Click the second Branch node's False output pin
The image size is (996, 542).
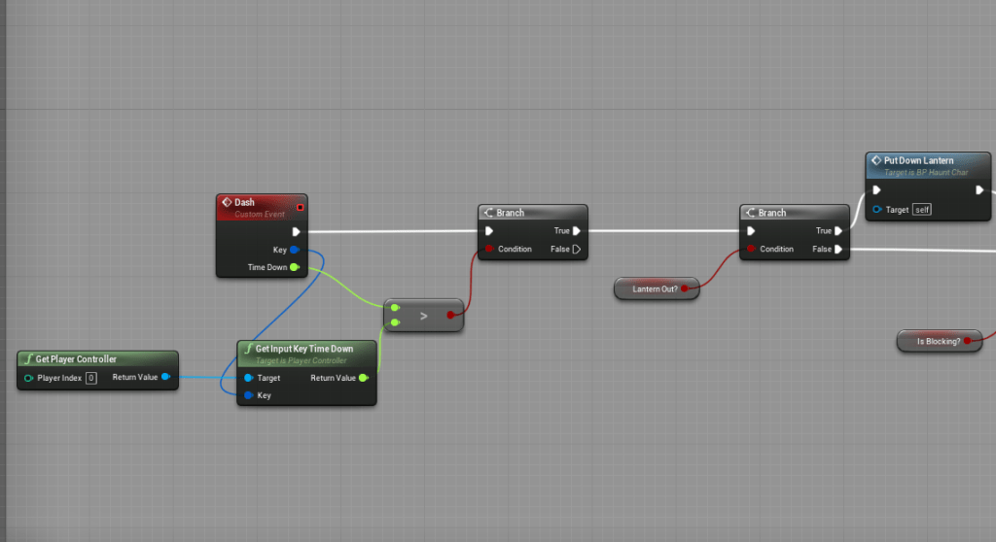tap(838, 250)
